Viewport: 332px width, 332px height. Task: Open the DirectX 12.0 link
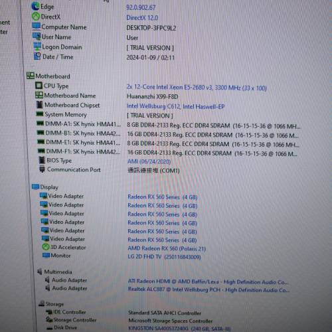[x=142, y=18]
